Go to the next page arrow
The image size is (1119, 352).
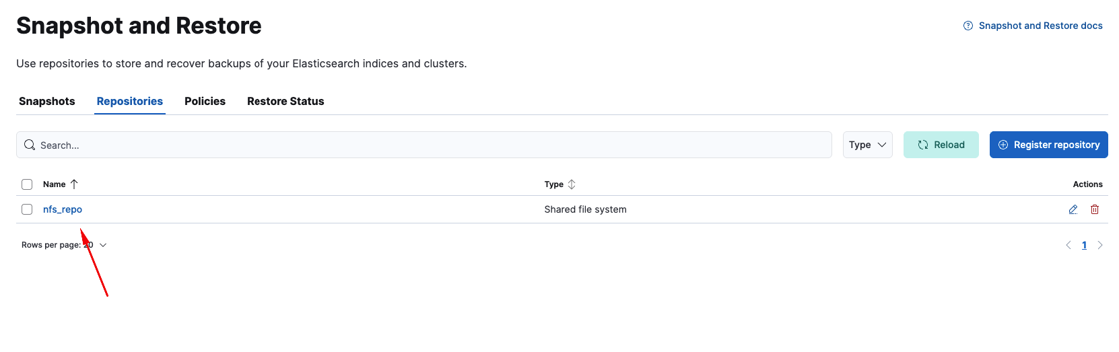(1100, 245)
